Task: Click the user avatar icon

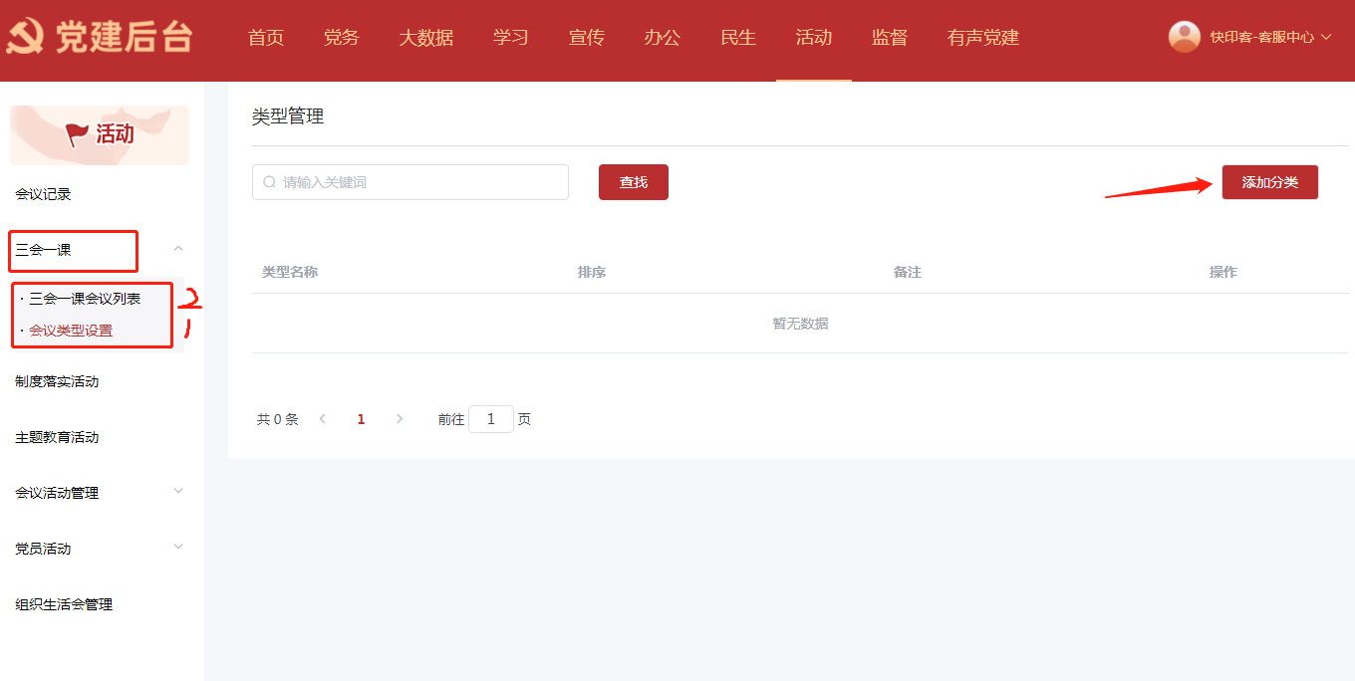Action: [1184, 37]
